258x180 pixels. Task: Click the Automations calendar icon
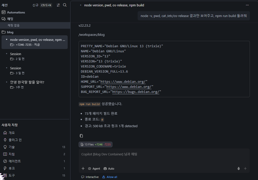click(4, 12)
